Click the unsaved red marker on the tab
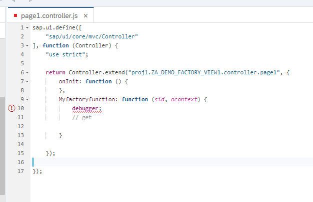 point(15,15)
